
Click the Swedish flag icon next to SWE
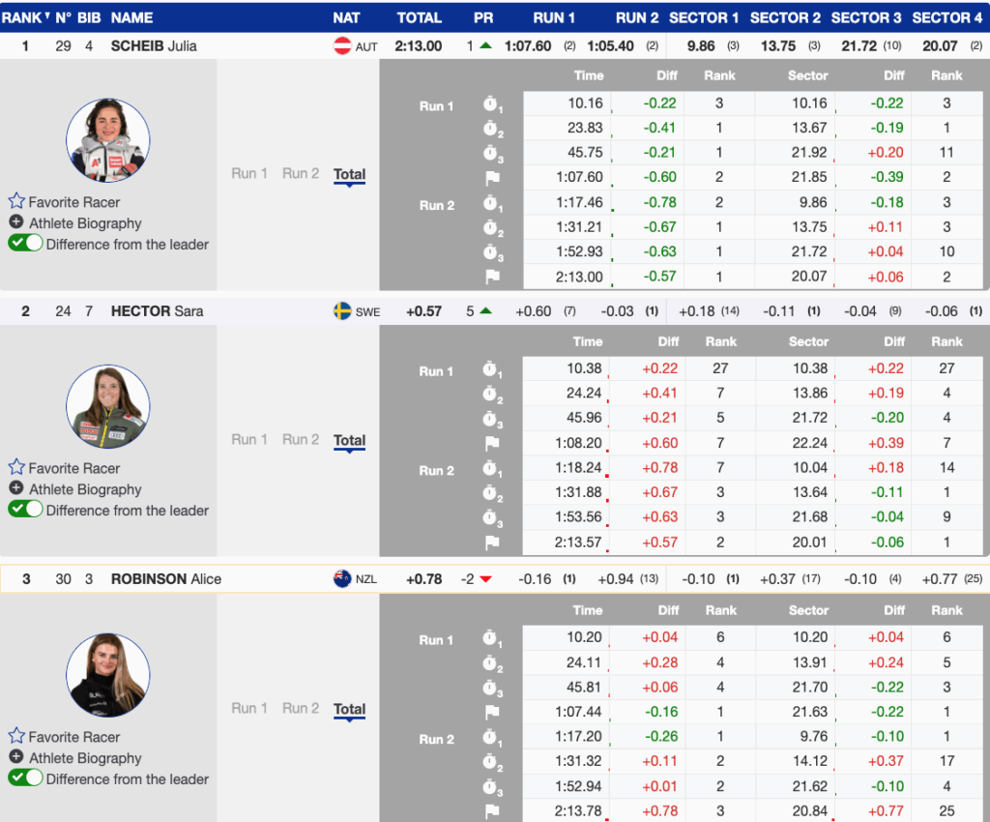(x=342, y=311)
